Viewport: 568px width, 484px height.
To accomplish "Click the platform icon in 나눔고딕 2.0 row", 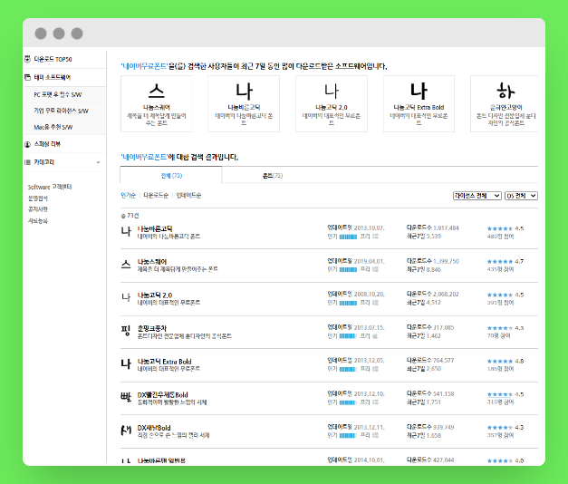I will (375, 303).
